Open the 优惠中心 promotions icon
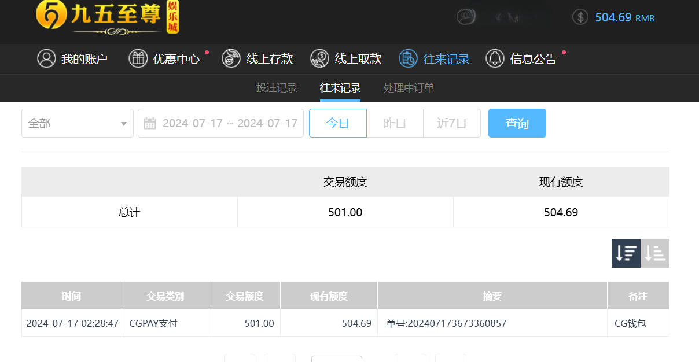699x362 pixels. pos(138,58)
